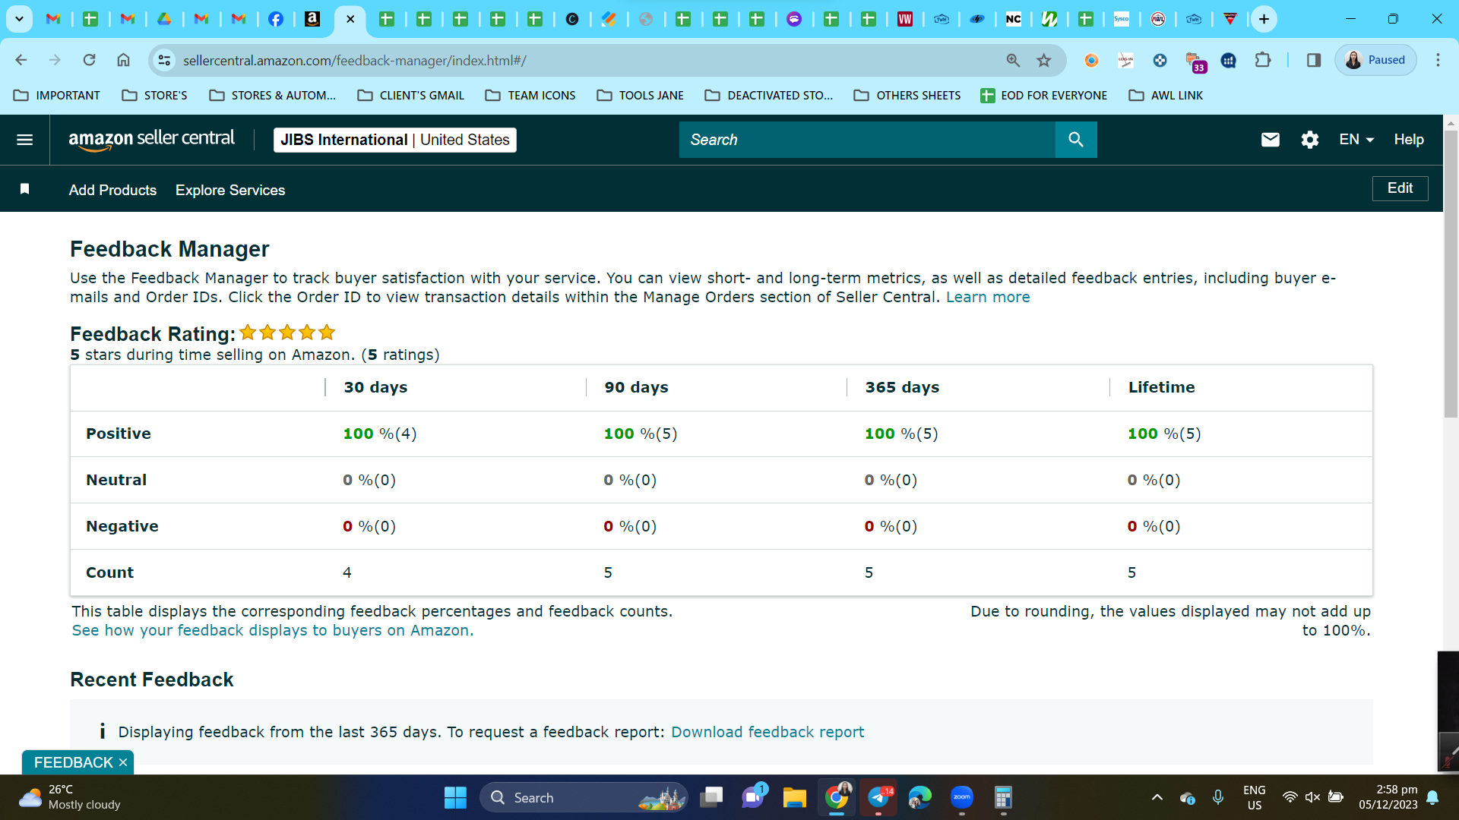
Task: Open File Explorer from taskbar
Action: [x=794, y=797]
